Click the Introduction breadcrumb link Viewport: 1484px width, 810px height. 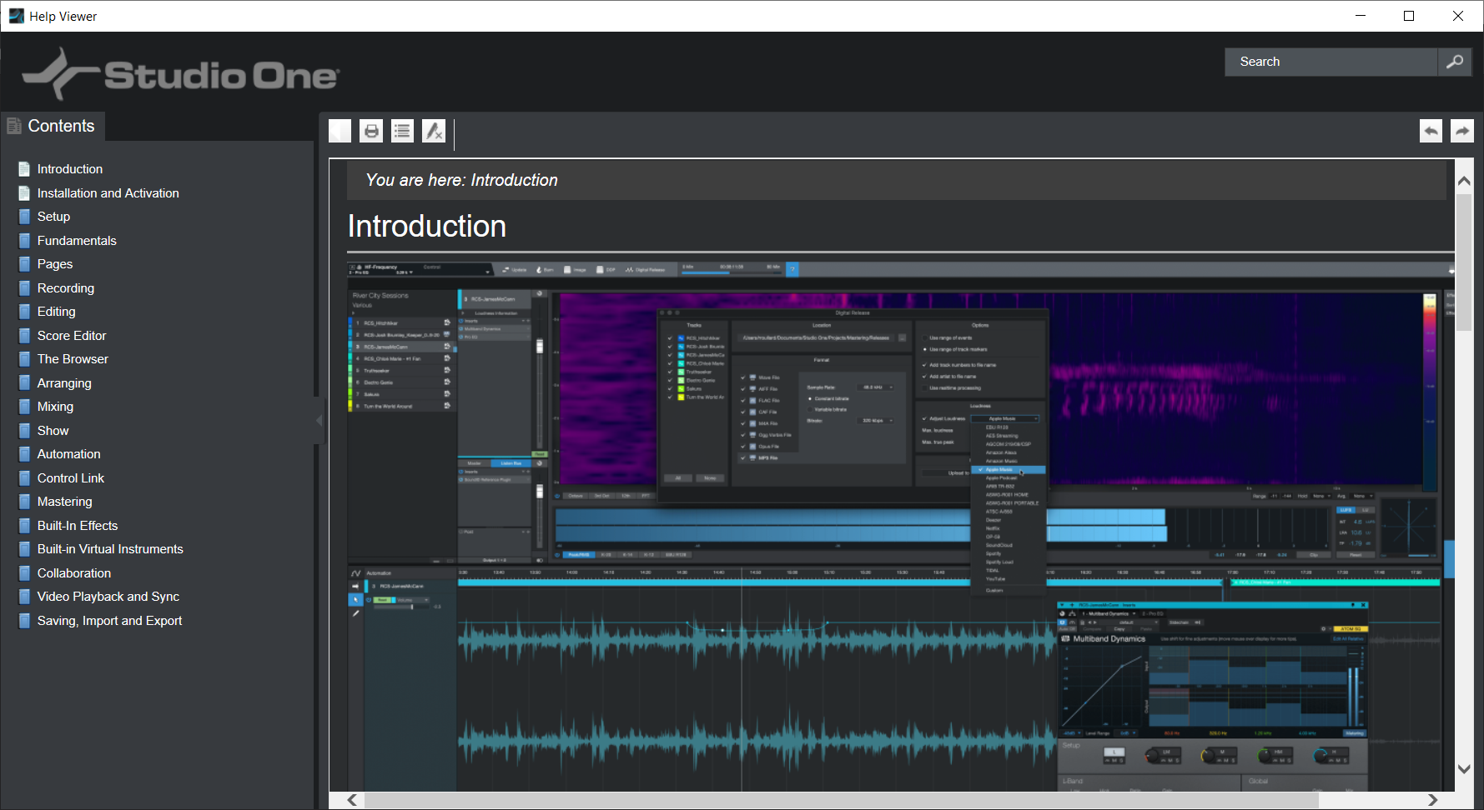tap(514, 180)
